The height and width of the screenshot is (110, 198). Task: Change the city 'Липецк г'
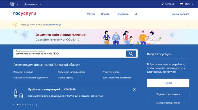point(169,4)
